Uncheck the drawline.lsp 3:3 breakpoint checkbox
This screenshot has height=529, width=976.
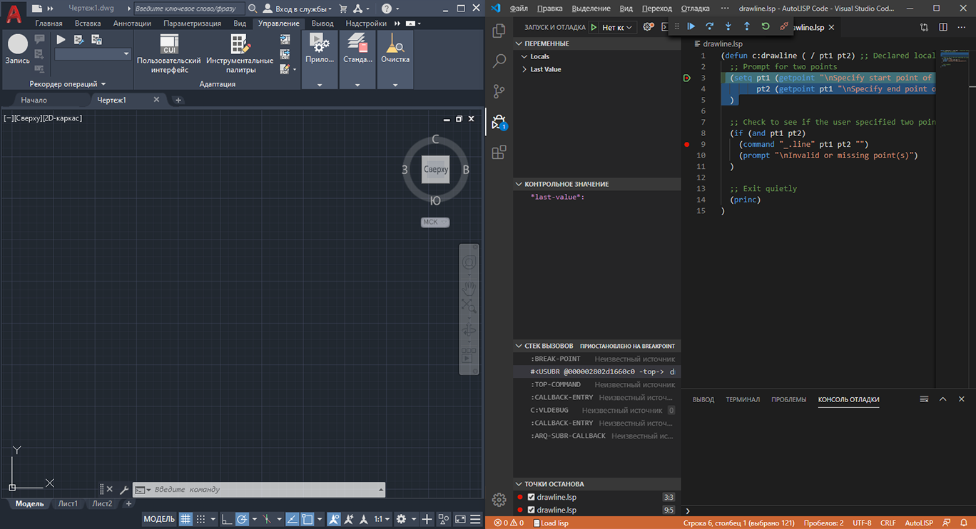click(x=531, y=497)
